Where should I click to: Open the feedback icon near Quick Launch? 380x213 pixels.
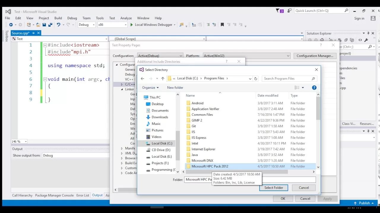tap(289, 11)
